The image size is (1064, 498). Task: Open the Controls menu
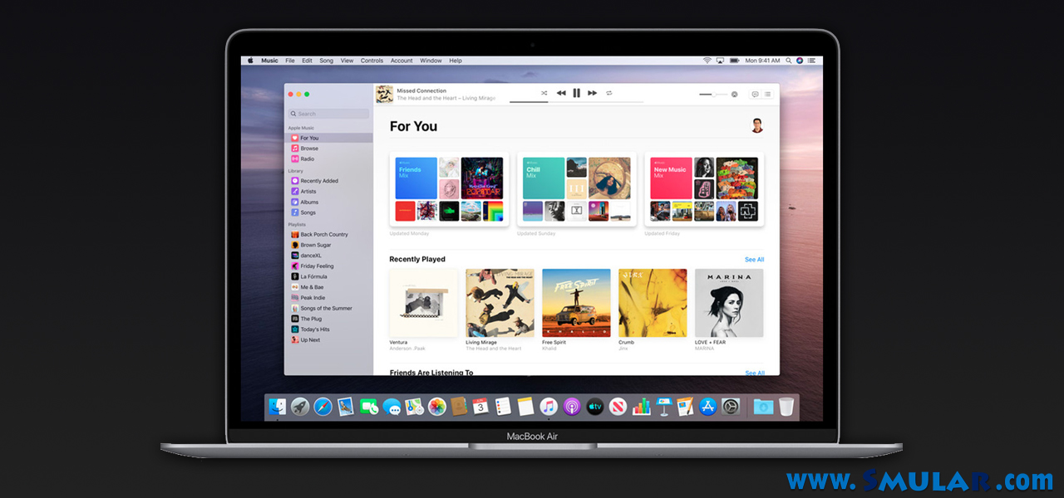pos(372,61)
